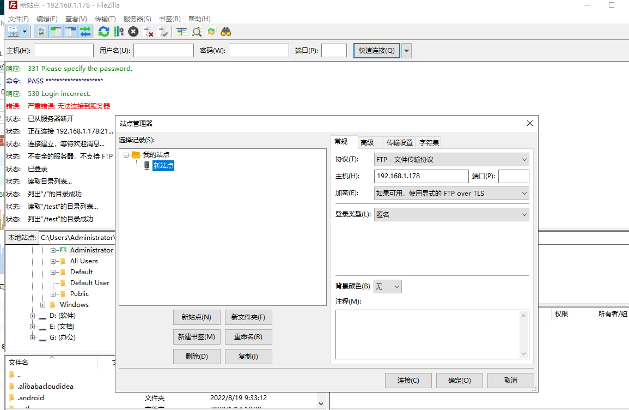629x410 pixels.
Task: Expand All Users folder in local tree
Action: coord(53,261)
